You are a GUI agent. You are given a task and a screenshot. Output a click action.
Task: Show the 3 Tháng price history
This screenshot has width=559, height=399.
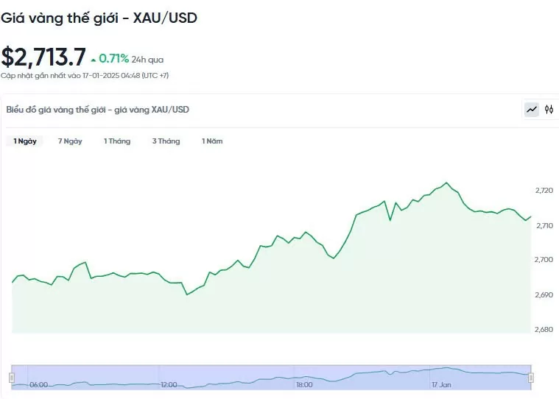[166, 141]
